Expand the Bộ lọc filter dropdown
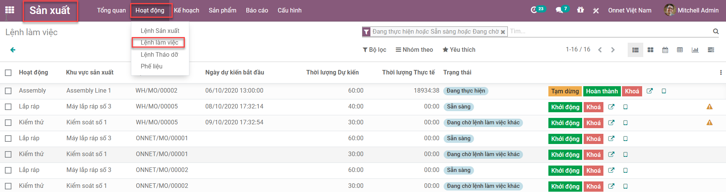726x192 pixels. 375,50
